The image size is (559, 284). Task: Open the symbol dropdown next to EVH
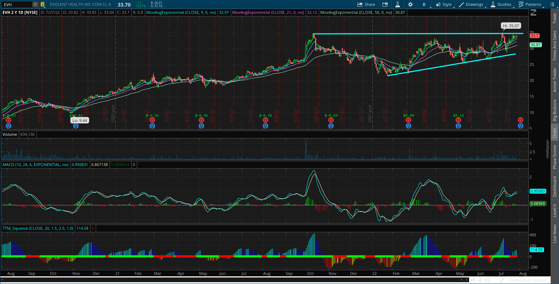34,4
